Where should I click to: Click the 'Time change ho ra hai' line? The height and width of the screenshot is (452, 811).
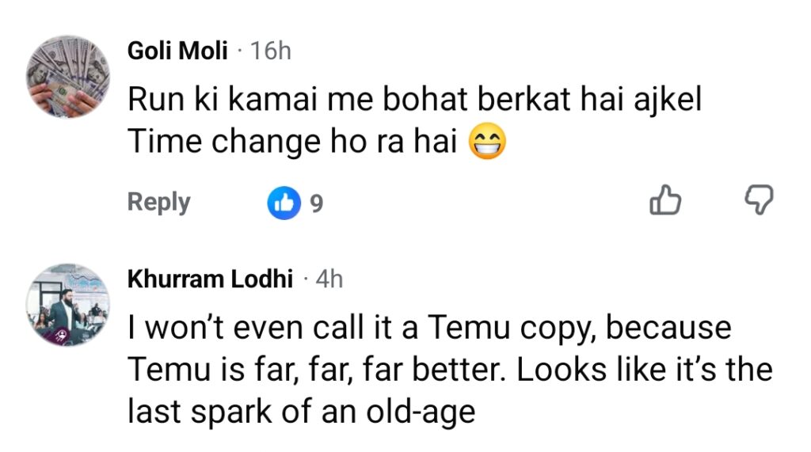point(292,142)
